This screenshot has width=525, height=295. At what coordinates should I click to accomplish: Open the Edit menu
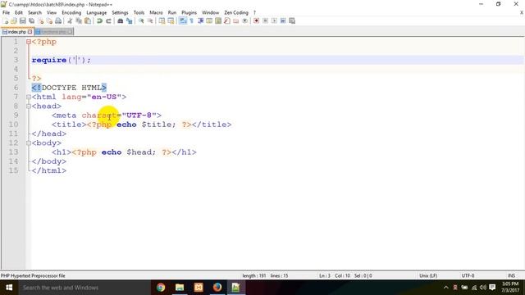tap(19, 12)
